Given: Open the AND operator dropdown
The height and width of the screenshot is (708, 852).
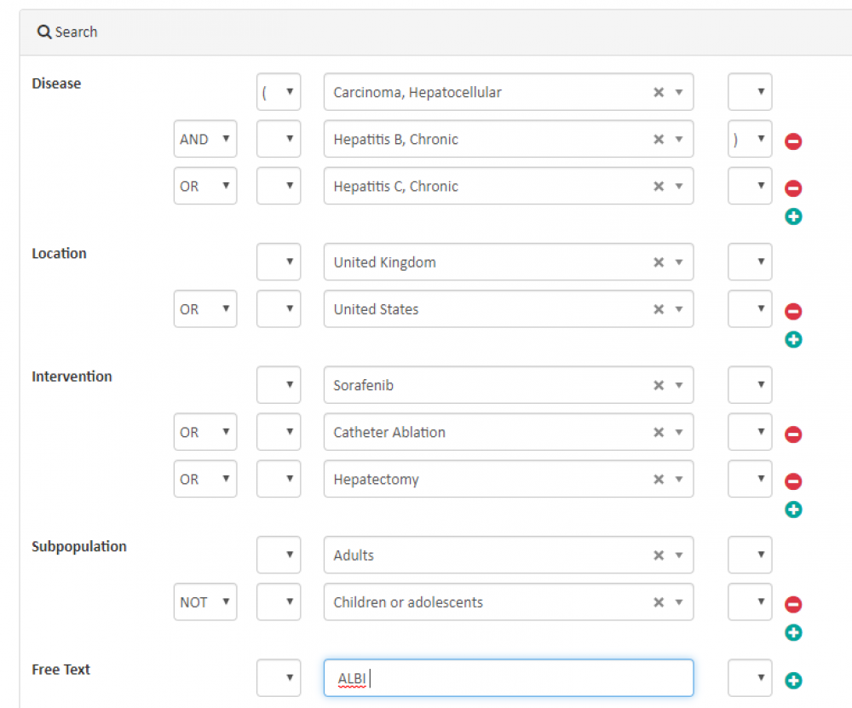Looking at the screenshot, I should [x=204, y=139].
